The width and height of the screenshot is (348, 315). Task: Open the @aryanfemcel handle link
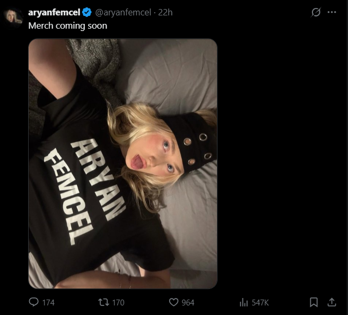[x=123, y=12]
